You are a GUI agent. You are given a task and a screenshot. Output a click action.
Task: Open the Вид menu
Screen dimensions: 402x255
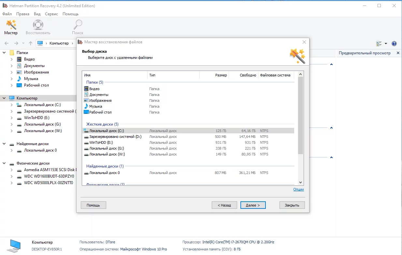(37, 14)
